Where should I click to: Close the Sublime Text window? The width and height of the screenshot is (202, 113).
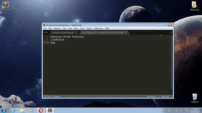170,25
